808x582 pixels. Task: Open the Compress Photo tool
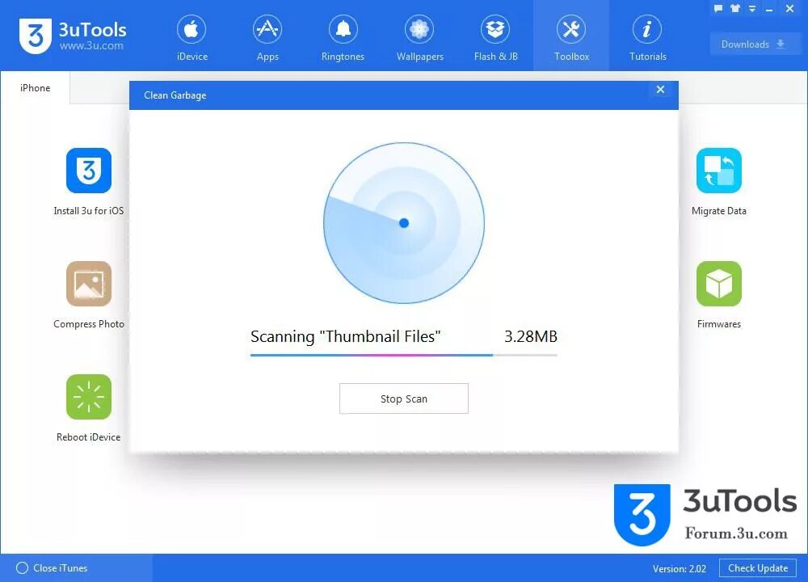pos(89,295)
